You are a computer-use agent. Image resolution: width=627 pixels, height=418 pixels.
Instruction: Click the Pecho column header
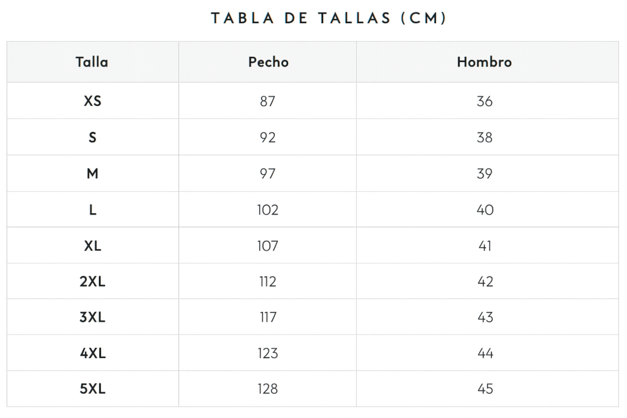pyautogui.click(x=268, y=62)
